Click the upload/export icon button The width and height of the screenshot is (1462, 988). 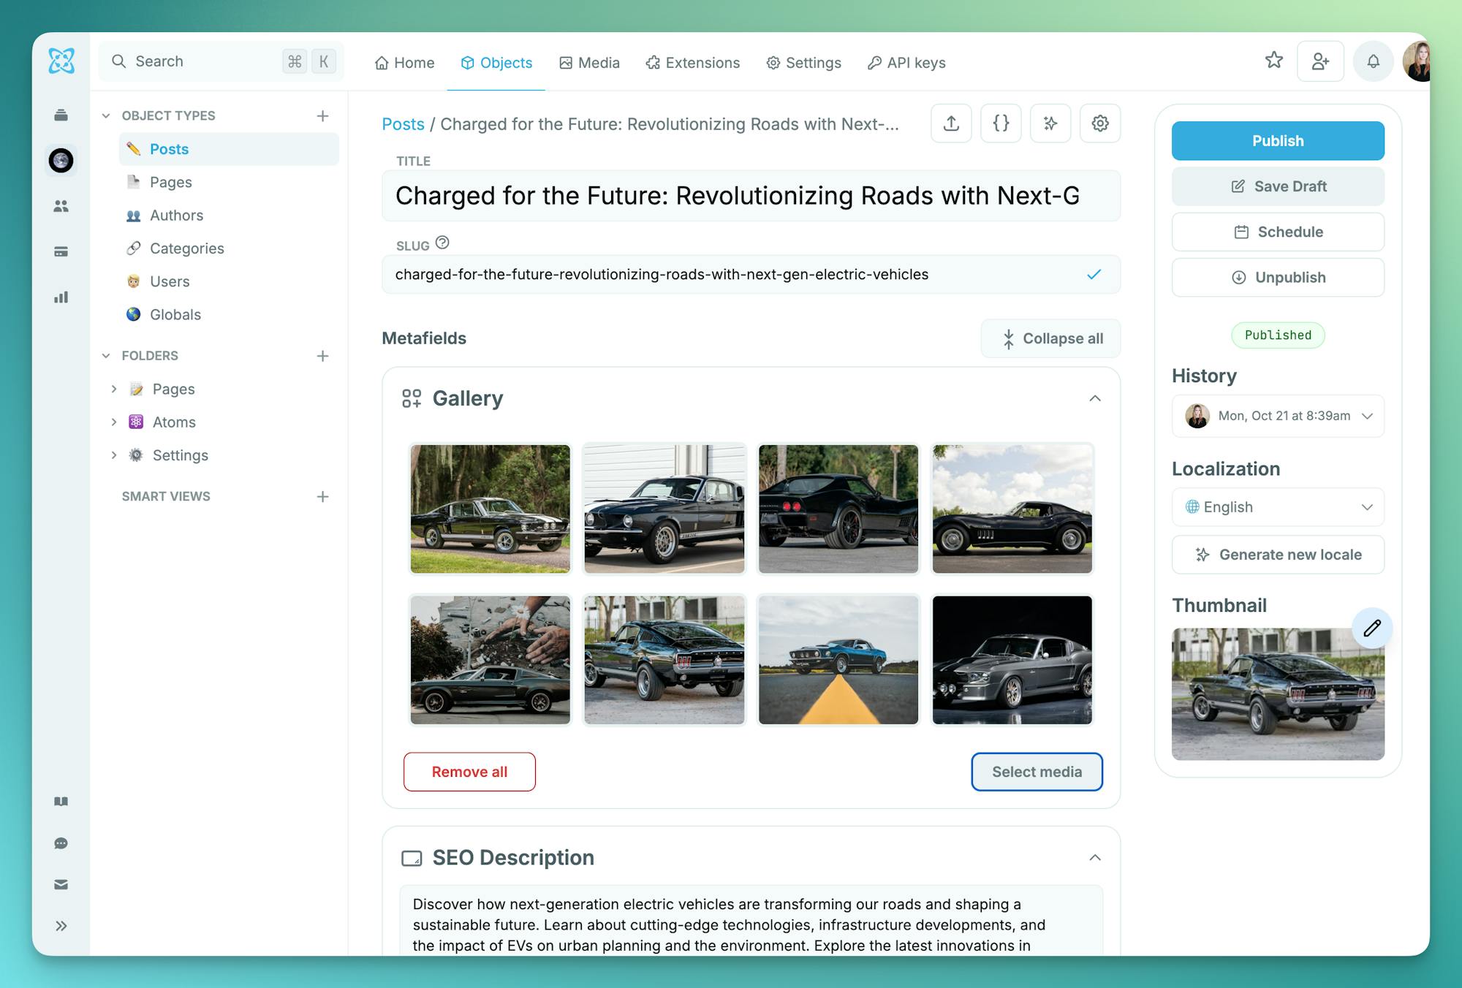(951, 123)
